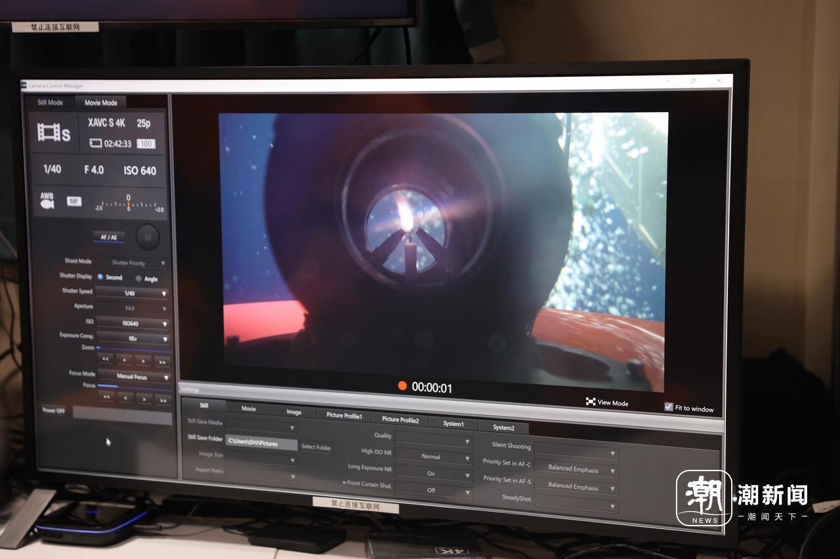Screen dimensions: 840x559
Task: Click the movie record stop button
Action: click(x=148, y=237)
